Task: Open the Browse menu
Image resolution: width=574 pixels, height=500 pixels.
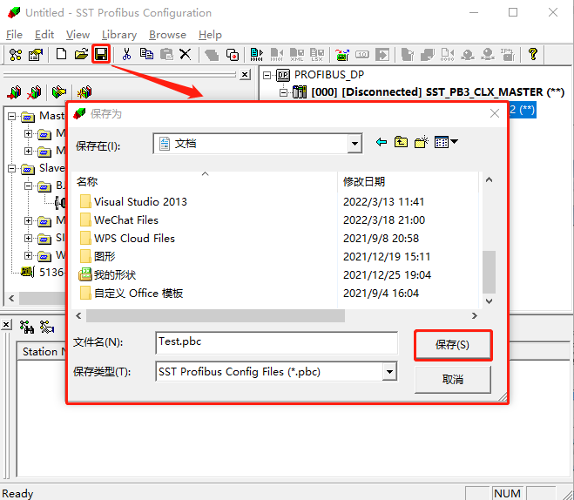Action: [x=167, y=35]
